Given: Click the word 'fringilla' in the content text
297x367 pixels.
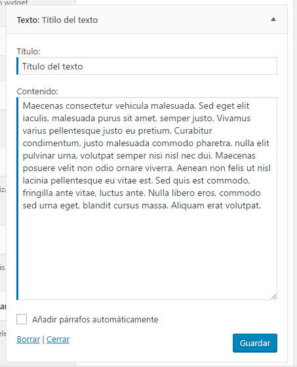Looking at the screenshot, I should (x=38, y=193).
